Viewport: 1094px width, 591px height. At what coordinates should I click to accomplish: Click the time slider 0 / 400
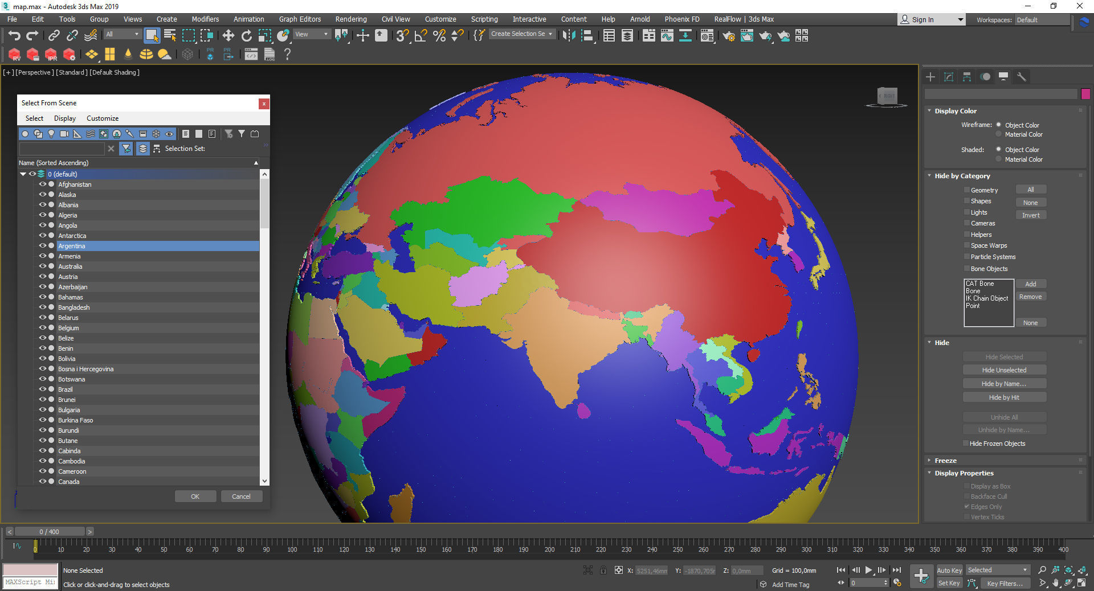[50, 532]
